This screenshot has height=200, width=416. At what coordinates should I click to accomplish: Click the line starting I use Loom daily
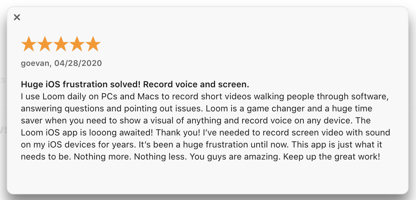click(x=205, y=97)
